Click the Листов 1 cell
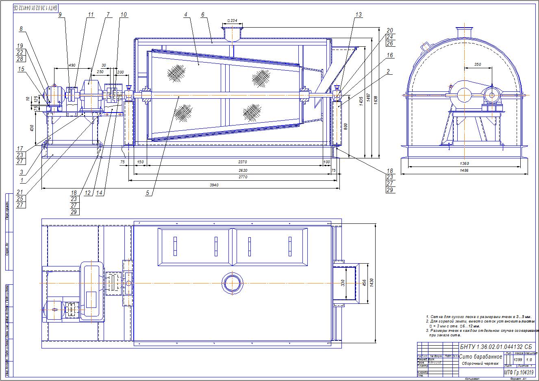 (x=525, y=366)
